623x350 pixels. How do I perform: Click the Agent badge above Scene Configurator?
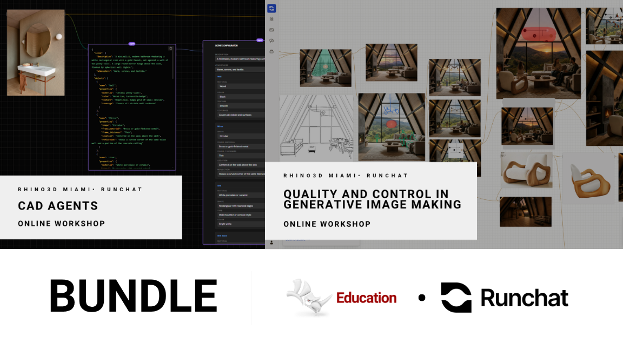[x=260, y=40]
